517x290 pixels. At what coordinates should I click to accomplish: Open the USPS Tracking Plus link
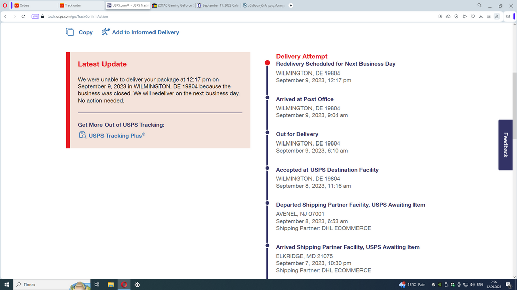pos(117,136)
